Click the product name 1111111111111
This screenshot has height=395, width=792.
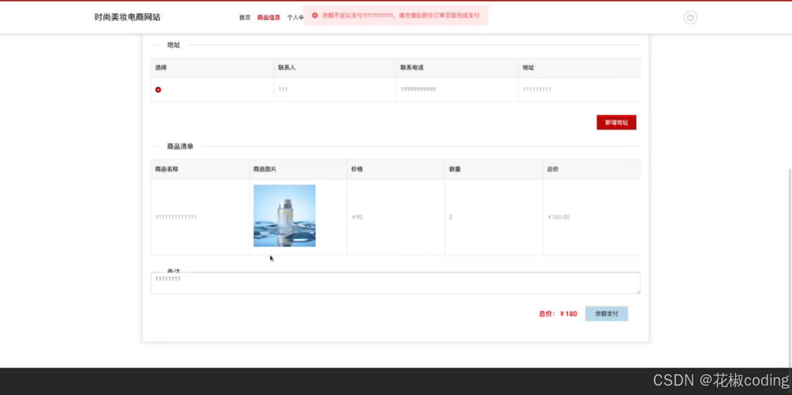pos(176,218)
